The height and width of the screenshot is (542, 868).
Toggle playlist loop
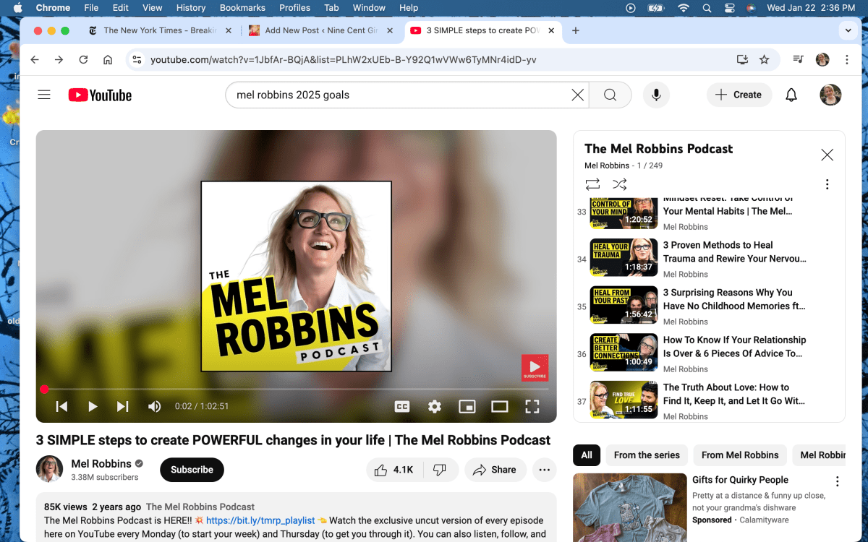[592, 184]
